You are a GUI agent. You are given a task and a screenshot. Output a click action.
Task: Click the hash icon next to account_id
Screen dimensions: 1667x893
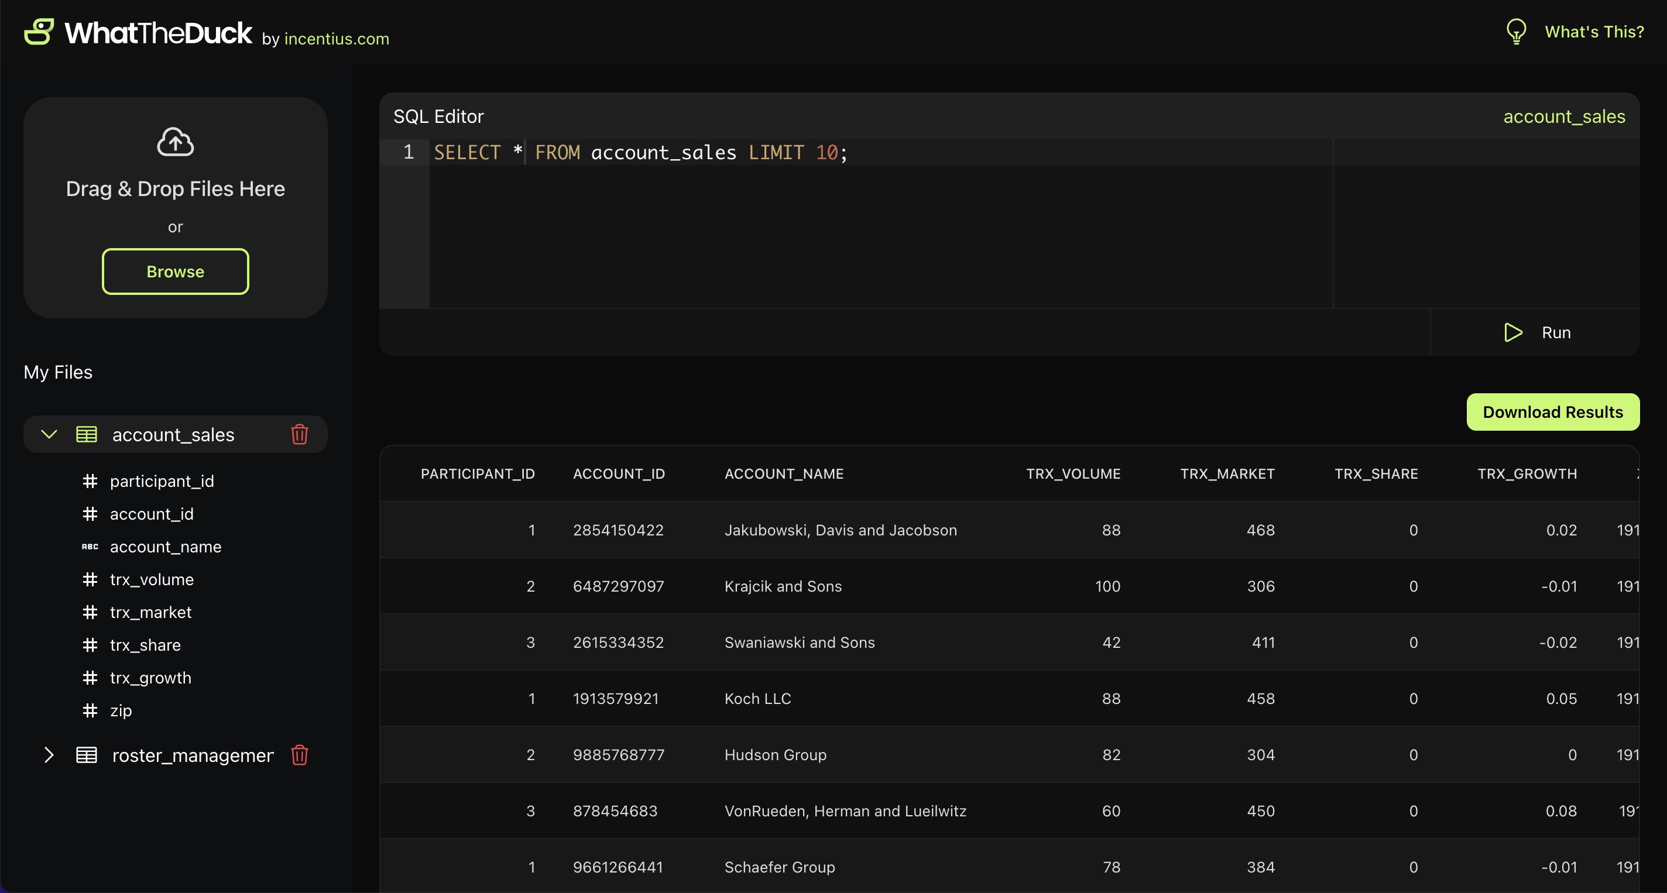(x=90, y=514)
